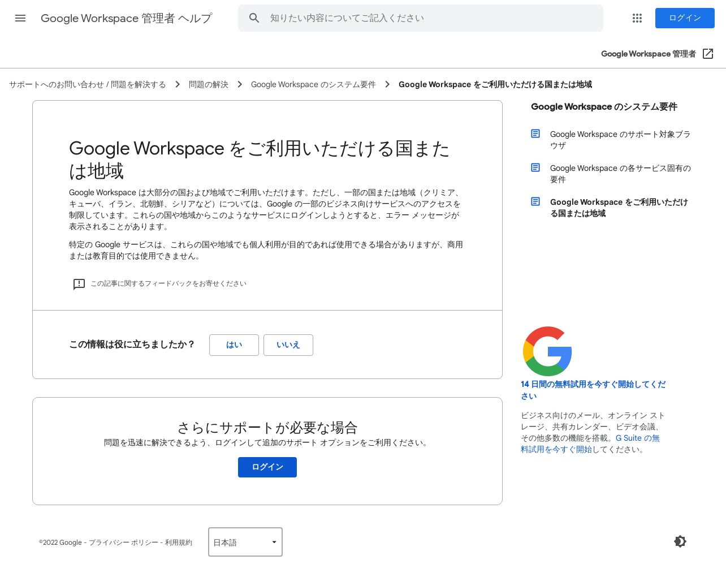Open the hamburger main menu
Image resolution: width=726 pixels, height=564 pixels.
20,18
